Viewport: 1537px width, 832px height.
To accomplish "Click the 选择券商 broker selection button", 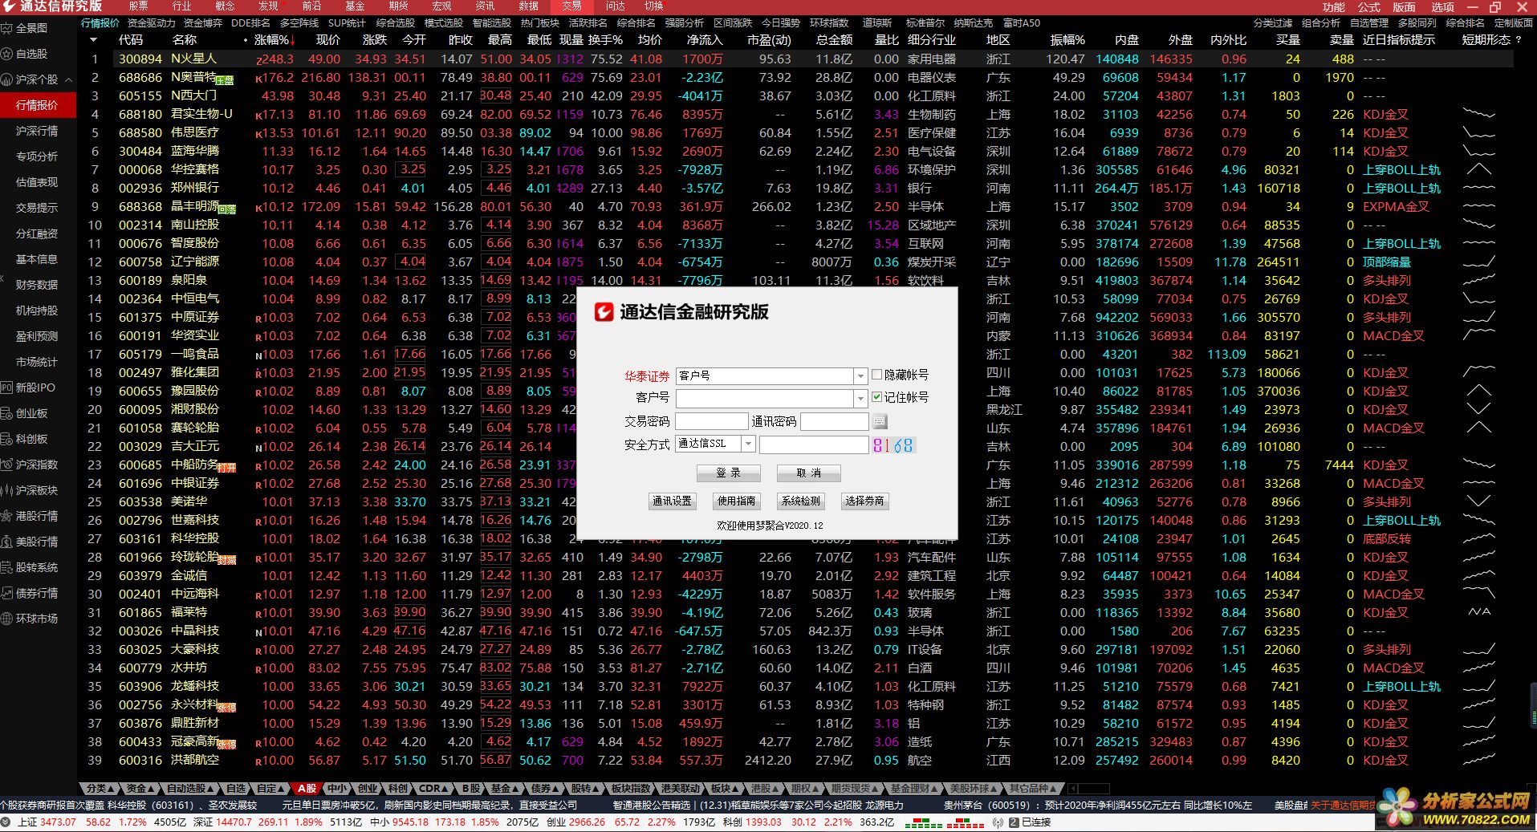I will [864, 501].
